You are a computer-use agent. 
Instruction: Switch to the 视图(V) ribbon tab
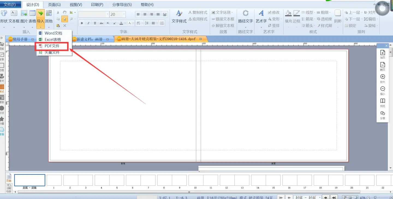pyautogui.click(x=76, y=5)
